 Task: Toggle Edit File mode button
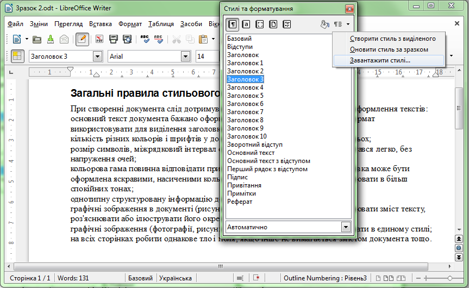[x=82, y=39]
